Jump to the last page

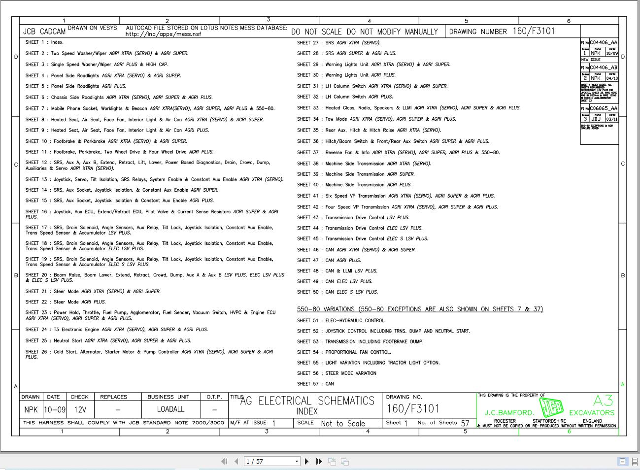pos(319,462)
